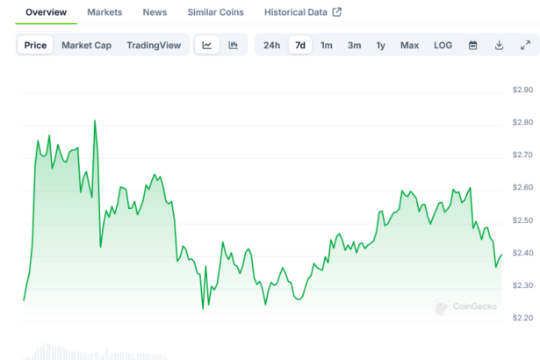Click the download chart data icon
Screen dimensions: 540x360
pos(499,46)
